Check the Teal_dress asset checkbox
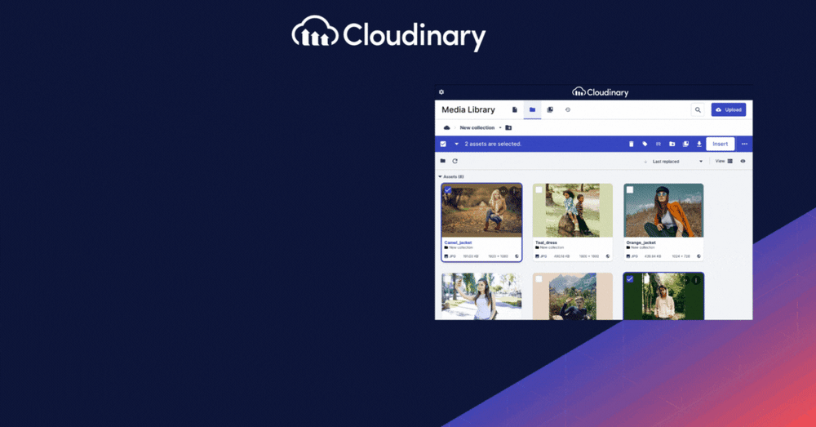The width and height of the screenshot is (816, 427). [539, 190]
